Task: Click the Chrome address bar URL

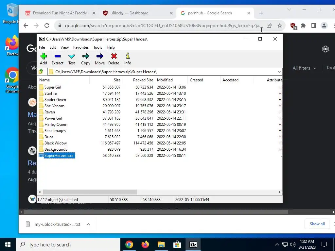Action: [164, 25]
